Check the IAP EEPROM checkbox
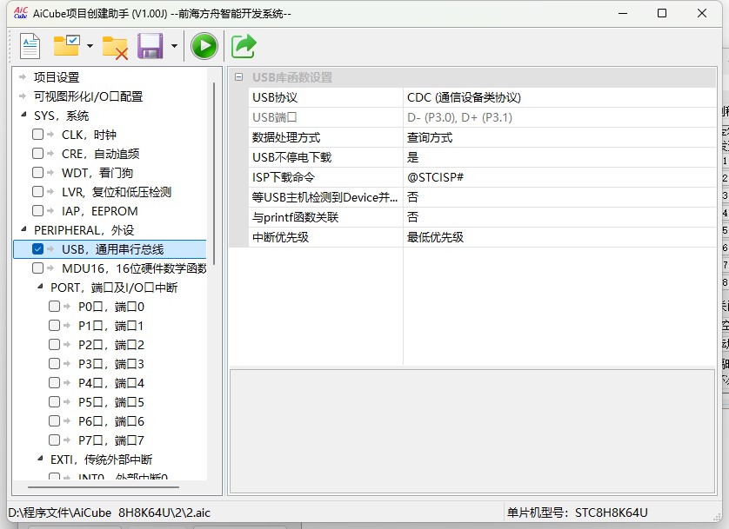Viewport: 729px width, 529px height. coord(37,210)
